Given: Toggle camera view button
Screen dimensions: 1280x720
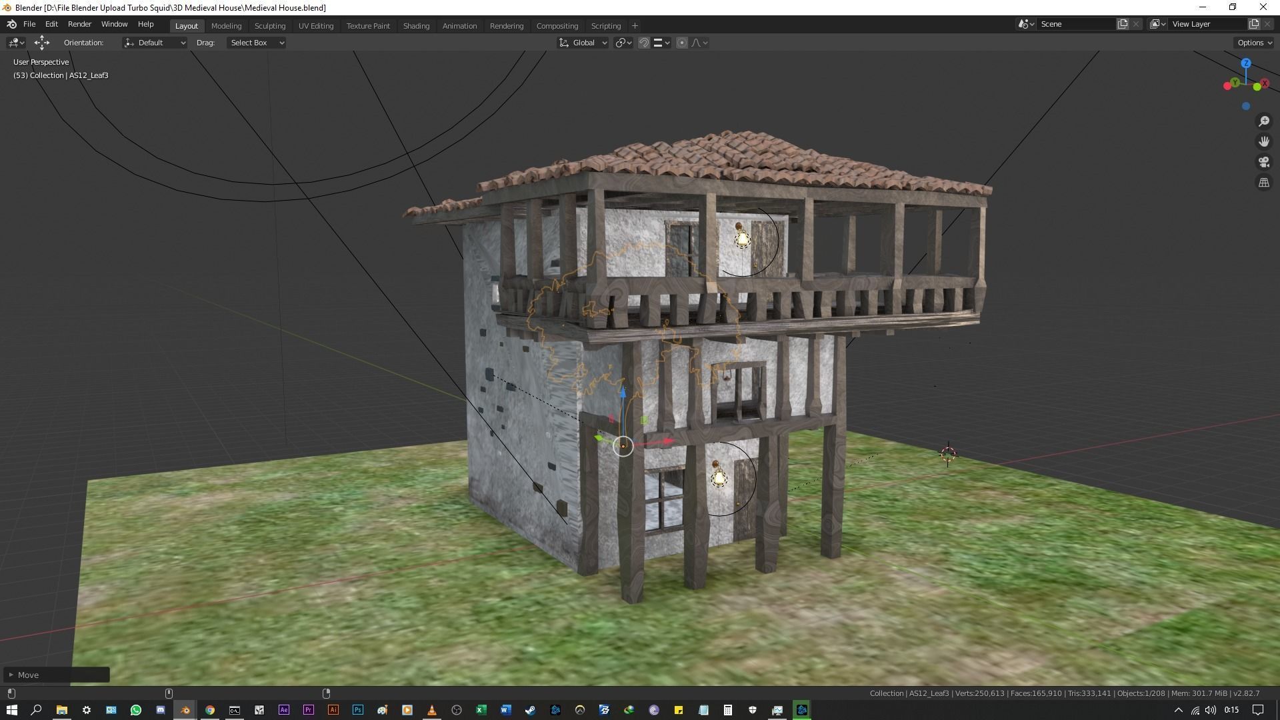Looking at the screenshot, I should (x=1264, y=162).
